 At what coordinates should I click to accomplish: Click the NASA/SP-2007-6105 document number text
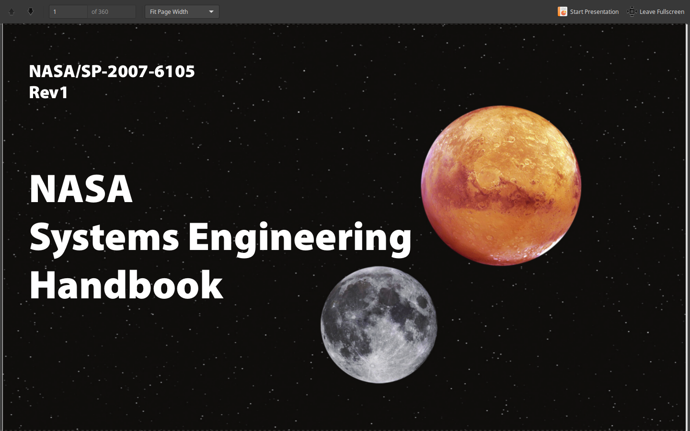click(x=112, y=71)
